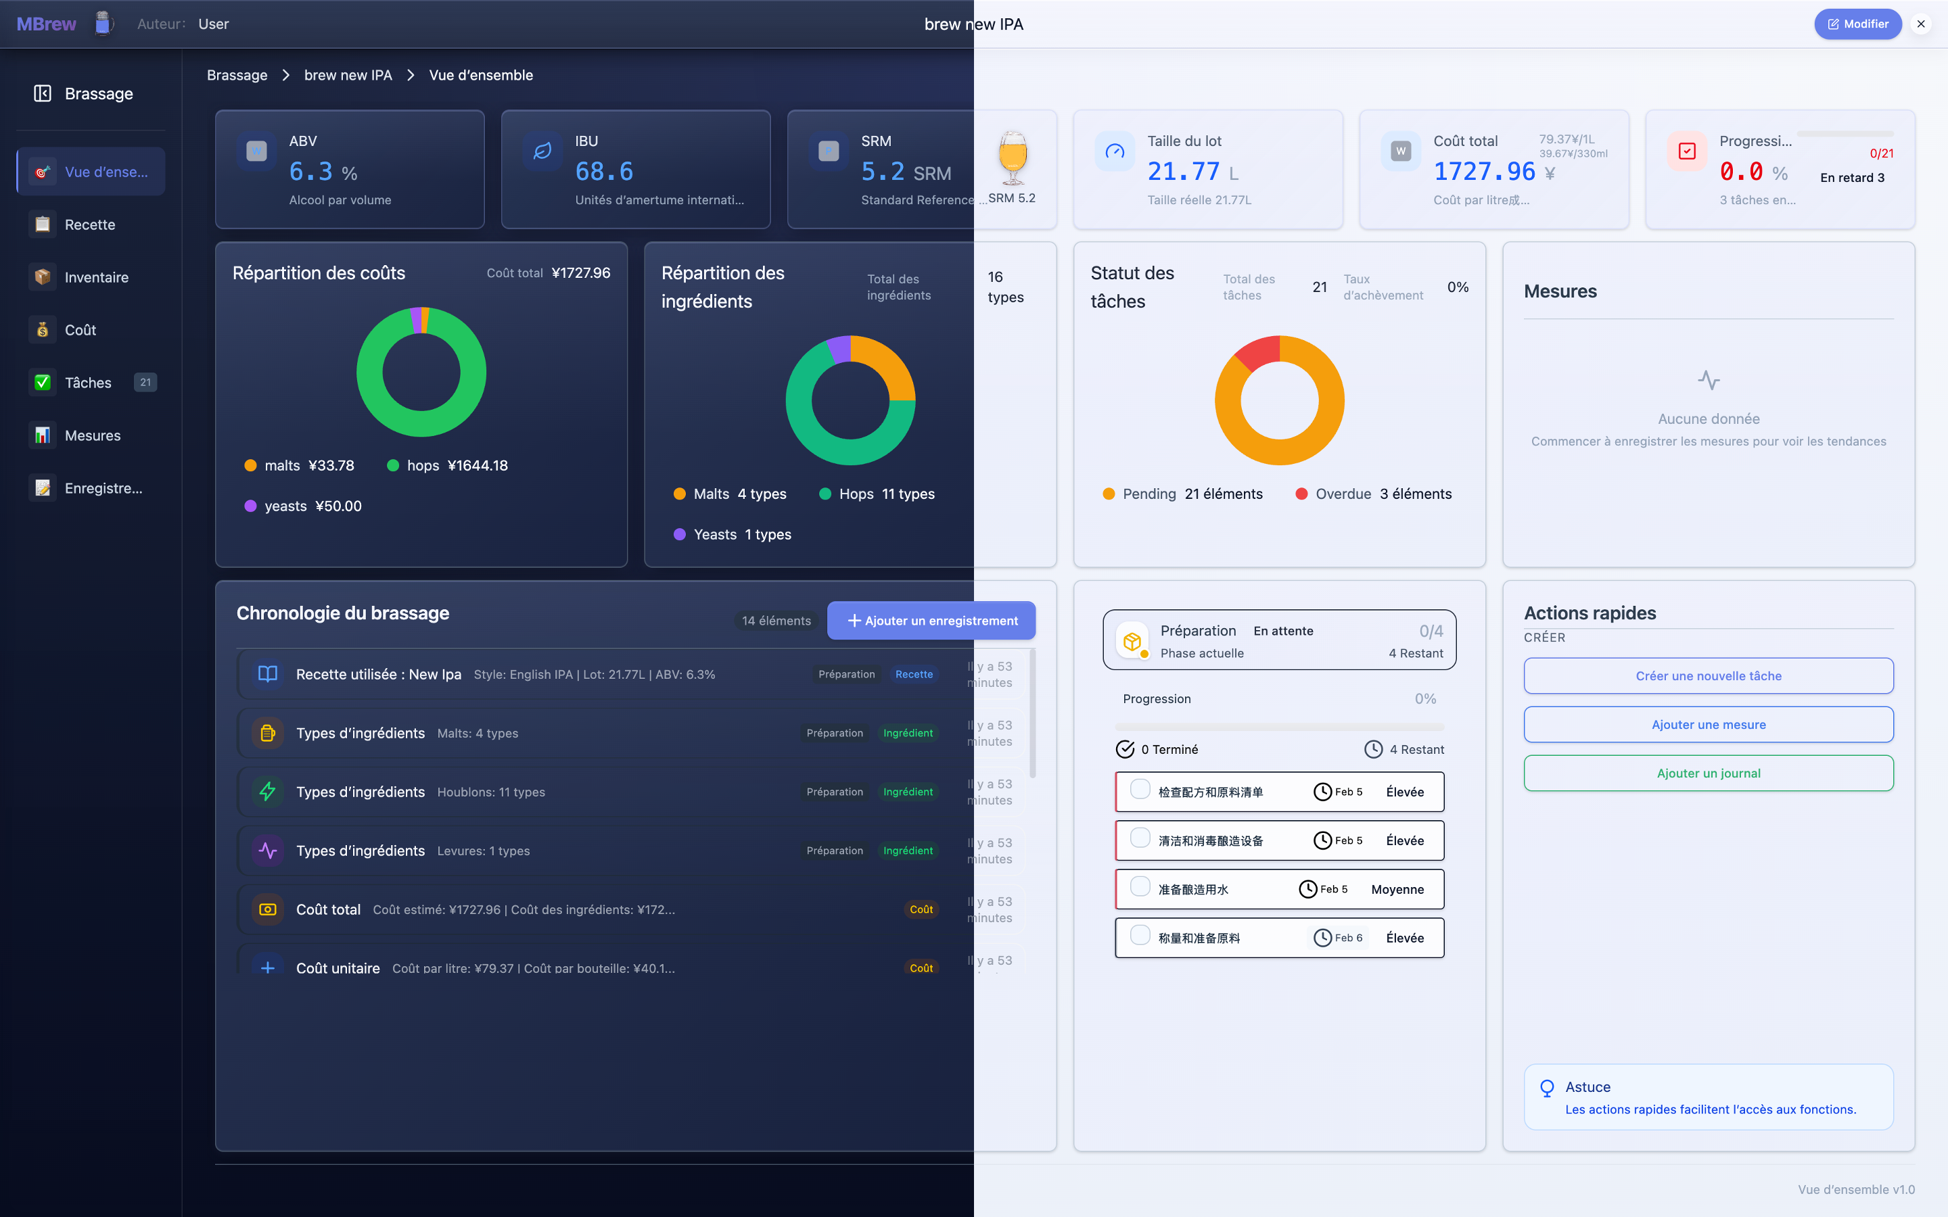Expand the Préparation phase card

pyautogui.click(x=1278, y=641)
